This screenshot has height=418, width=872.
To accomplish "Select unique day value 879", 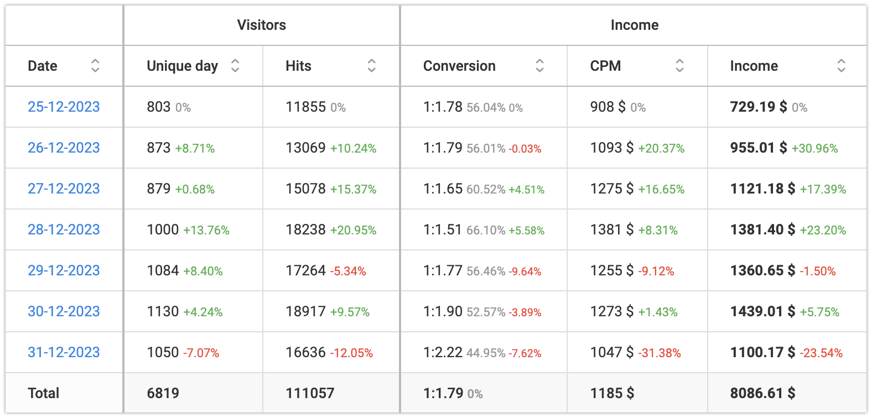I will coord(159,189).
